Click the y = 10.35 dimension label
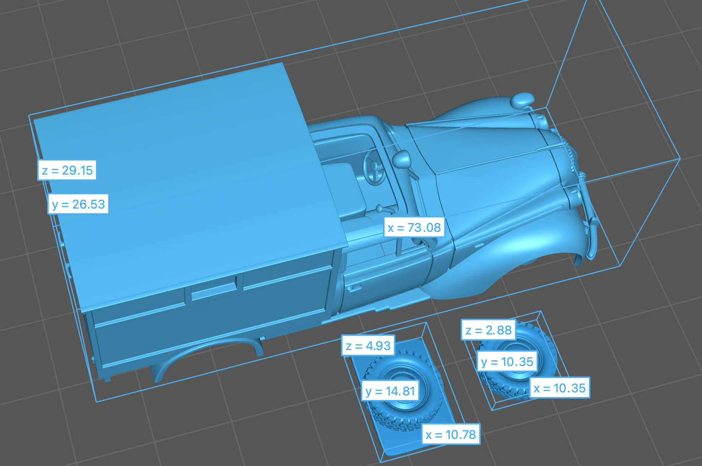This screenshot has width=702, height=466. (x=507, y=362)
